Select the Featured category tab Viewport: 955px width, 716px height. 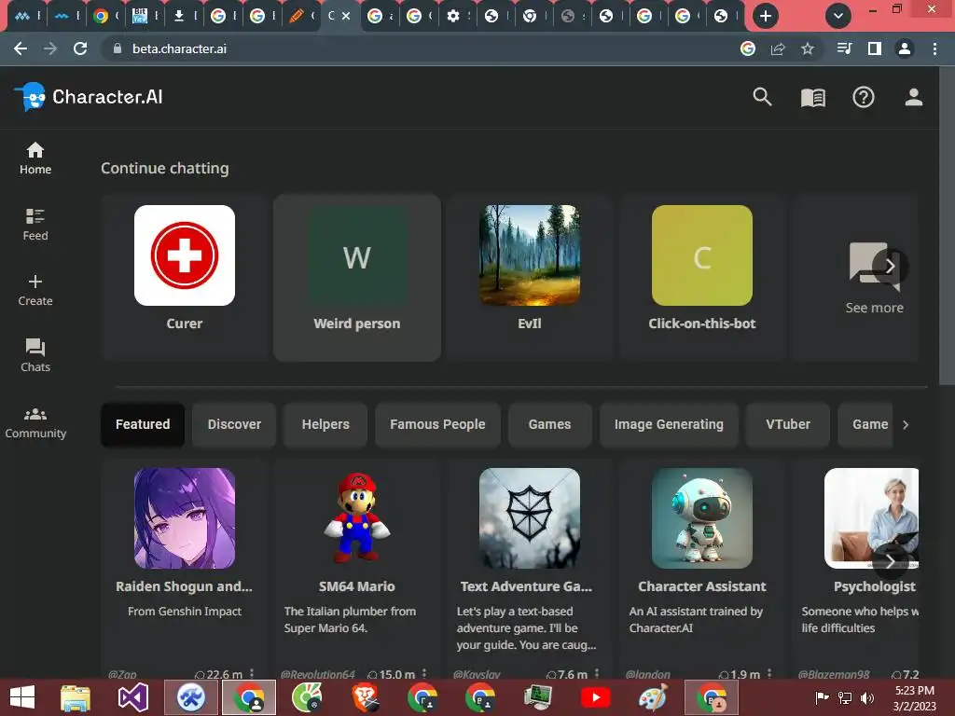(143, 424)
